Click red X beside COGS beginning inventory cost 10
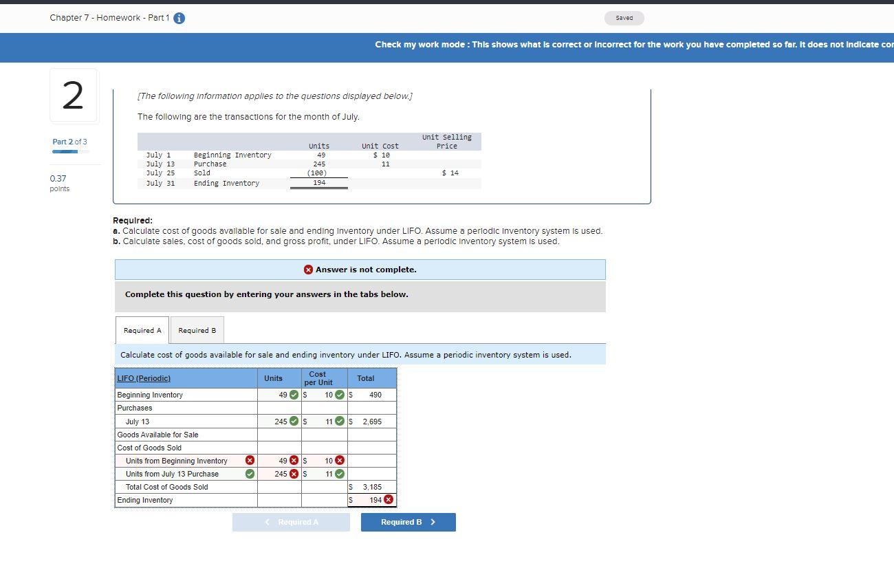 click(x=340, y=461)
